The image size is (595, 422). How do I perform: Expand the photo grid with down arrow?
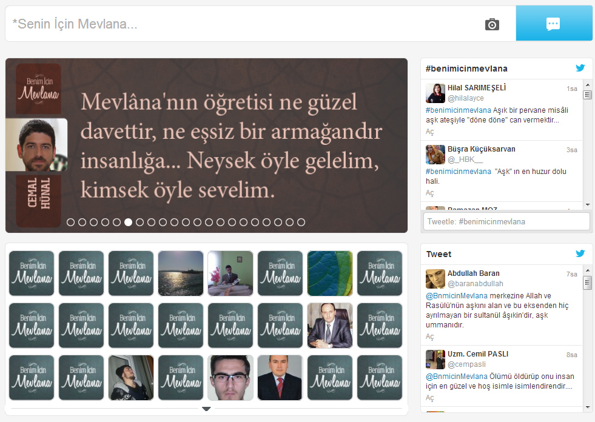[x=206, y=409]
